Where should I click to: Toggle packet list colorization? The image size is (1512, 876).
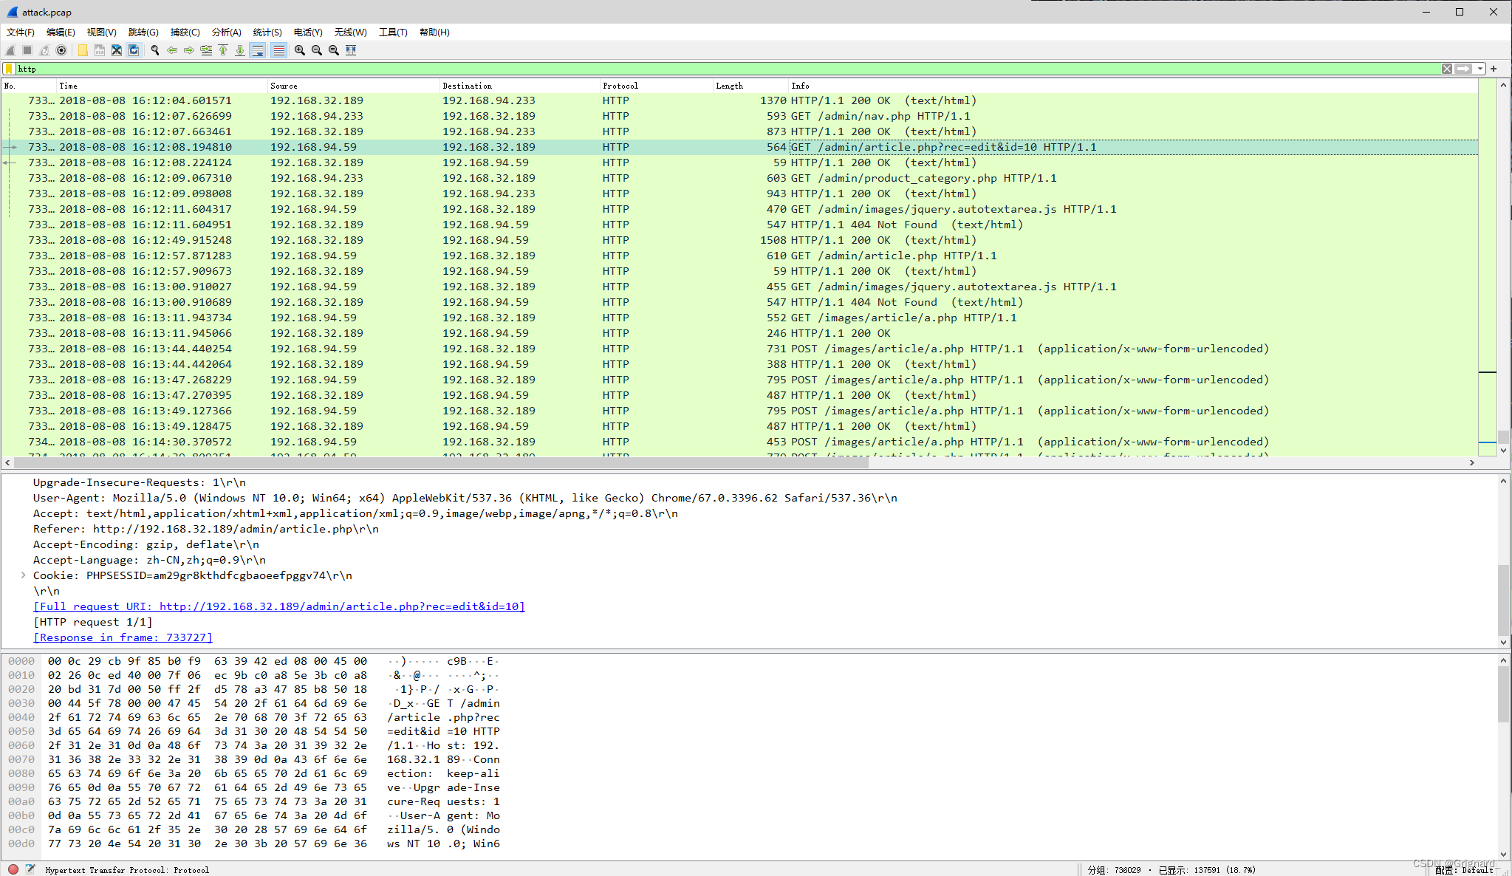278,50
